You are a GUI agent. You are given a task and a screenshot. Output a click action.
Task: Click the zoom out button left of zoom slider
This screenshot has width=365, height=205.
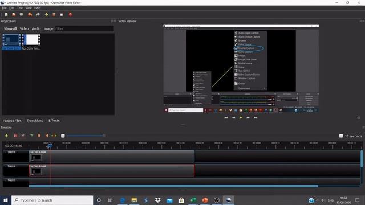(x=63, y=136)
